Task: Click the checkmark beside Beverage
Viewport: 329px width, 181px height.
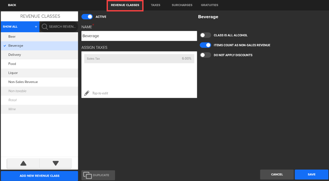Action: coord(5,46)
